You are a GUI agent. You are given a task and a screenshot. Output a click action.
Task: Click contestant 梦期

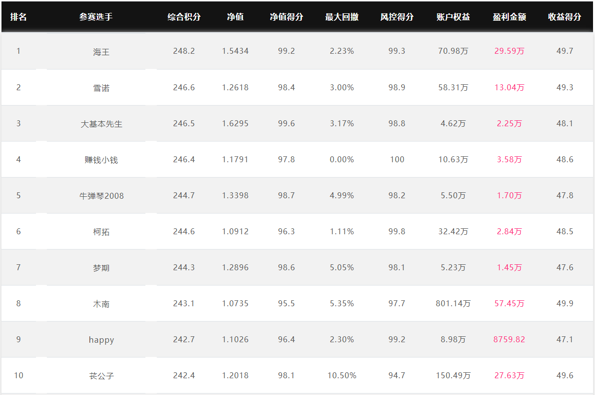click(x=101, y=268)
